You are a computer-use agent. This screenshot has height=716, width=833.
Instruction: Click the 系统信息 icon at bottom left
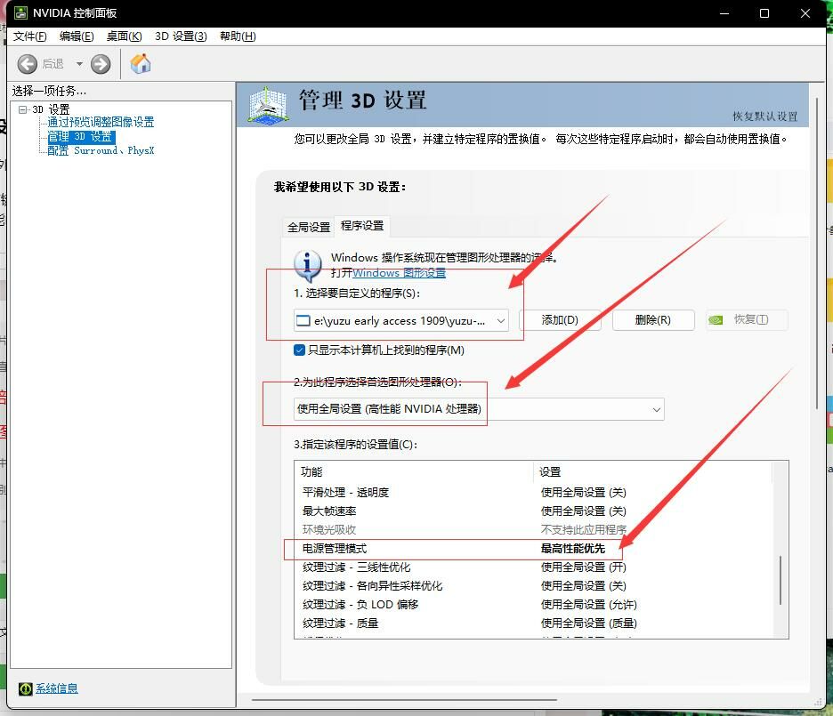coord(26,688)
